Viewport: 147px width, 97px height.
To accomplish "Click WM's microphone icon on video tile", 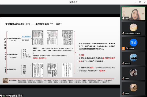I will [x=123, y=18].
